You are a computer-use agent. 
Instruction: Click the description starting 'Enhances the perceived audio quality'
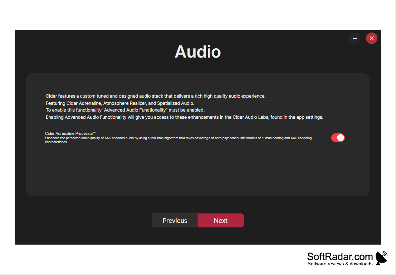178,140
